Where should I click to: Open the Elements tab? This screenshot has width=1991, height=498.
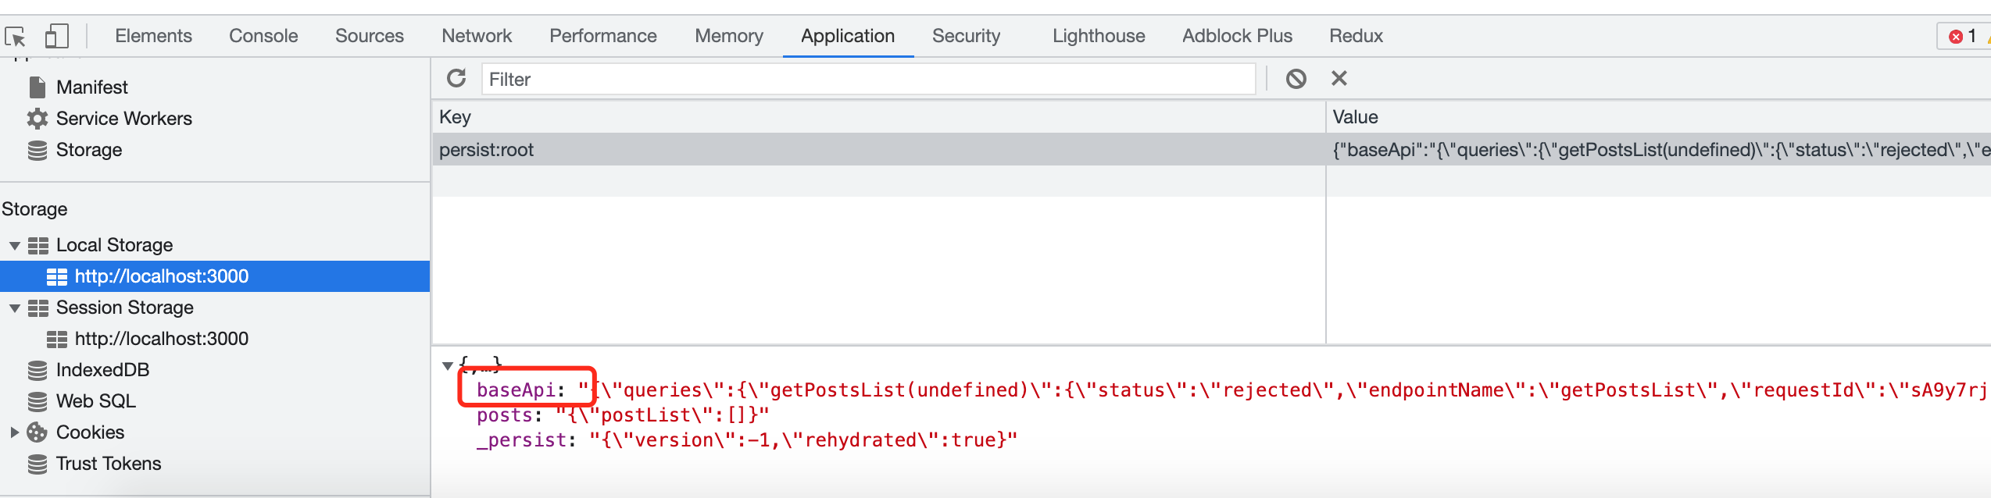pos(153,36)
